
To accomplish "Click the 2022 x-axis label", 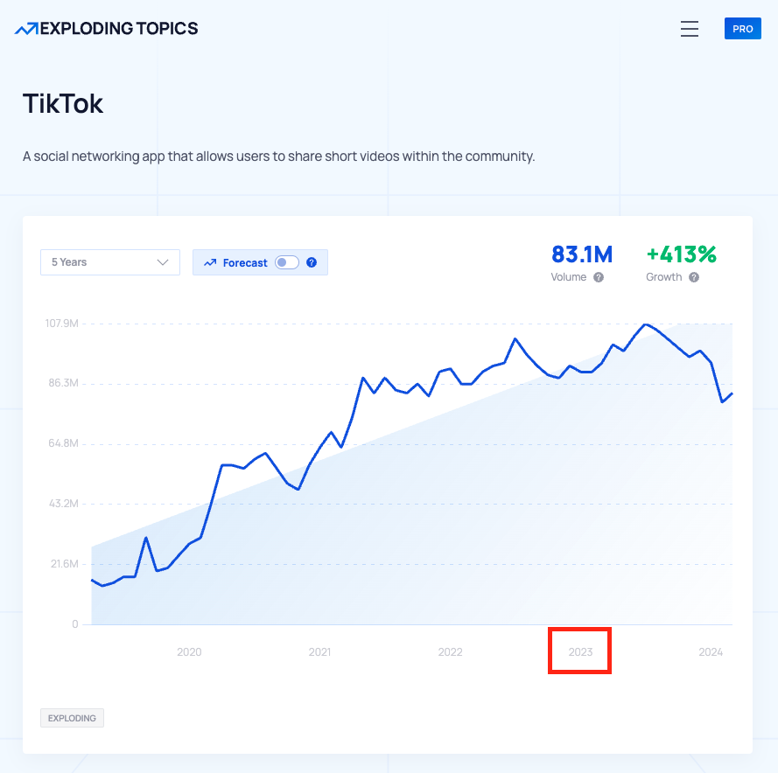I will pyautogui.click(x=450, y=652).
